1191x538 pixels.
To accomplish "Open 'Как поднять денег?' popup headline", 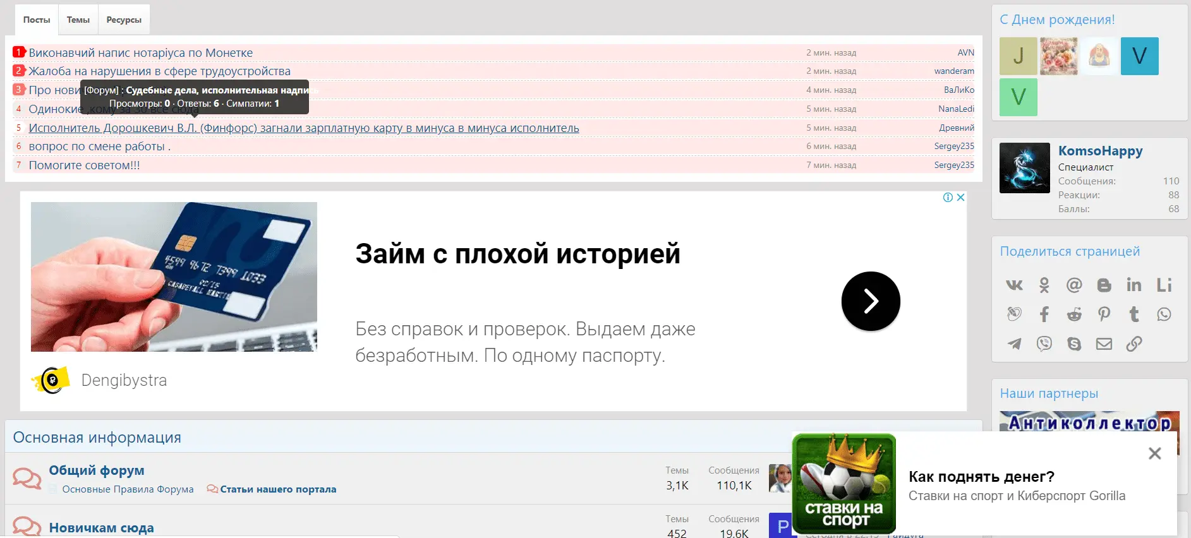I will pyautogui.click(x=981, y=477).
